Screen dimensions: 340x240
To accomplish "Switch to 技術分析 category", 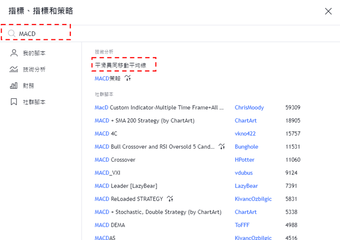I will click(34, 70).
